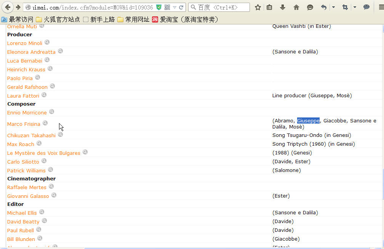This screenshot has width=384, height=249.
Task: Open the 爱淘宝 bookmark
Action: click(x=185, y=19)
